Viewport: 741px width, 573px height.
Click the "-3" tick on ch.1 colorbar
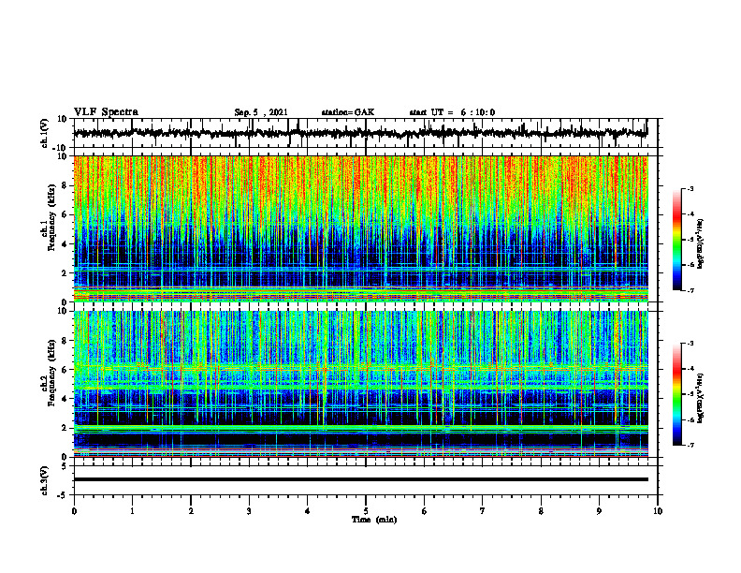pos(690,188)
